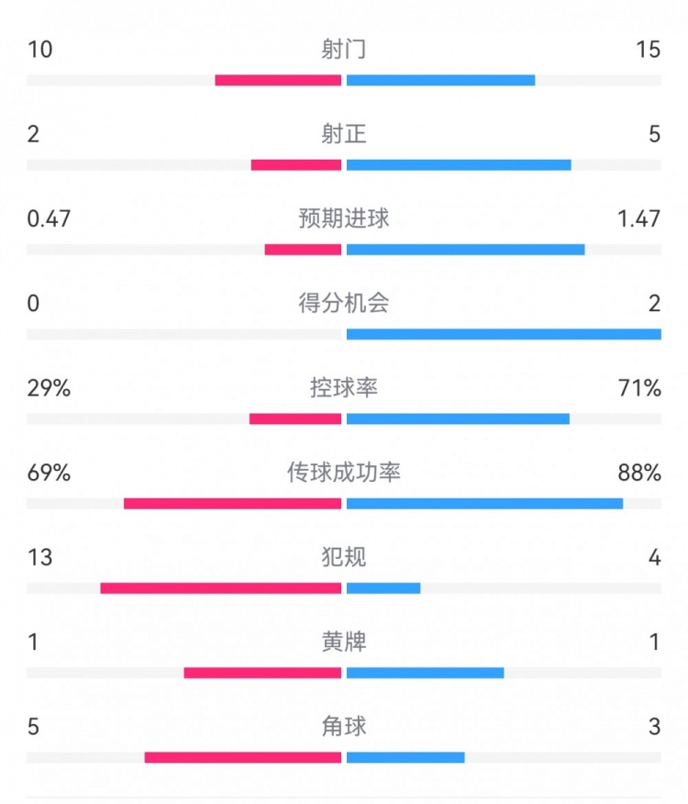This screenshot has height=804, width=688.
Task: Click the 控球率 label
Action: coord(344,388)
